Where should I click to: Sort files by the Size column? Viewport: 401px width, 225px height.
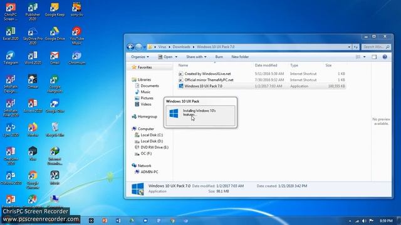coord(328,65)
